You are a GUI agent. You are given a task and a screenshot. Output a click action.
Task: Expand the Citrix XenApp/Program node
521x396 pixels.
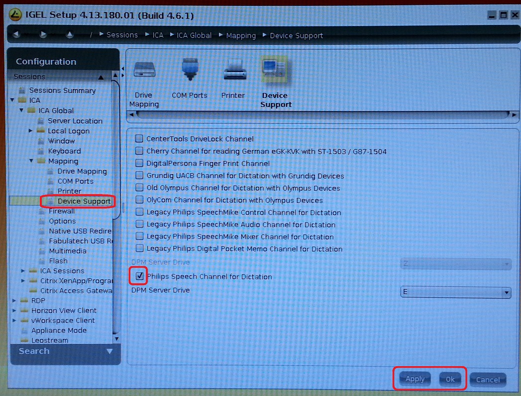(x=23, y=281)
